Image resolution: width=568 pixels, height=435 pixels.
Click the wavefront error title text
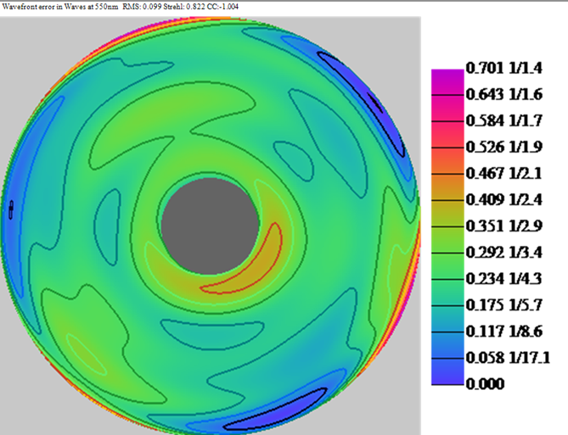(60, 7)
